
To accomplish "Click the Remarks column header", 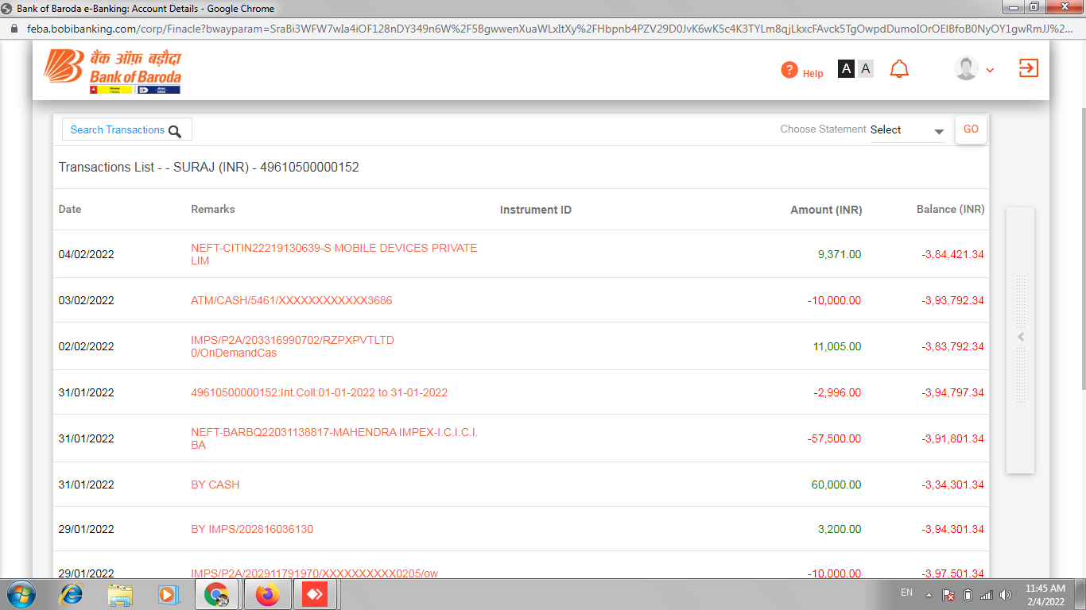I will (213, 210).
